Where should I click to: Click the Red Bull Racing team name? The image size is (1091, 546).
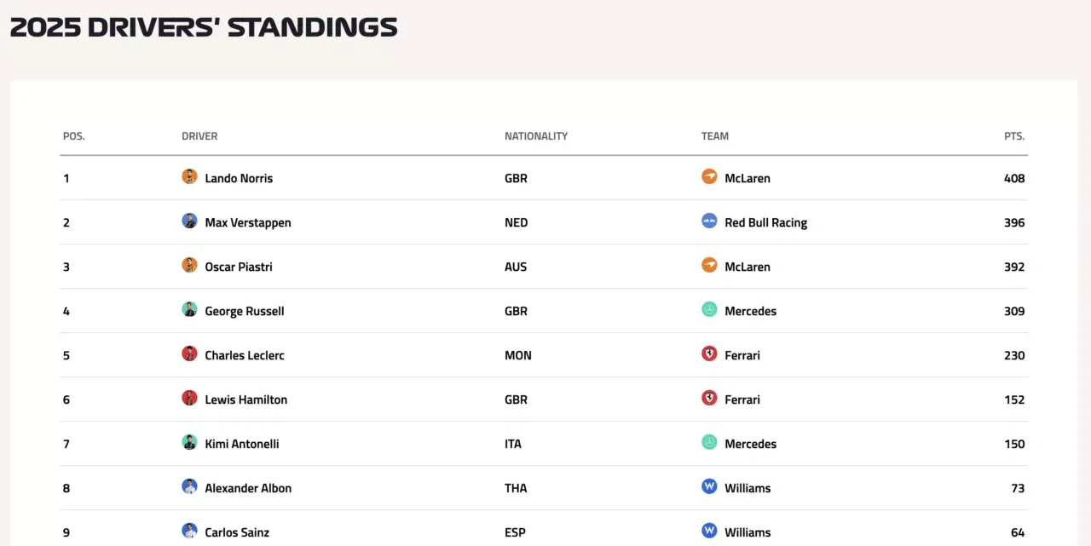pyautogui.click(x=765, y=222)
